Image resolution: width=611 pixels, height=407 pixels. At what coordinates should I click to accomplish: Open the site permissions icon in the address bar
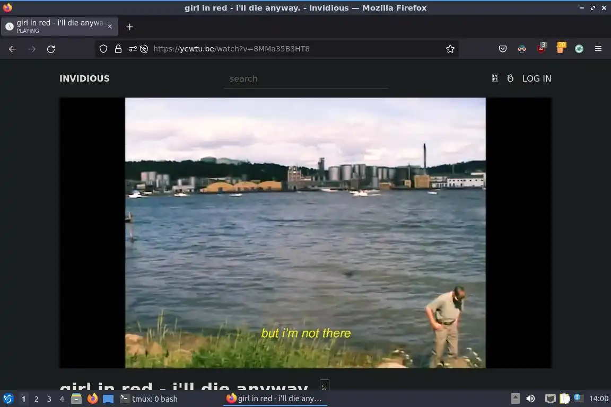133,49
